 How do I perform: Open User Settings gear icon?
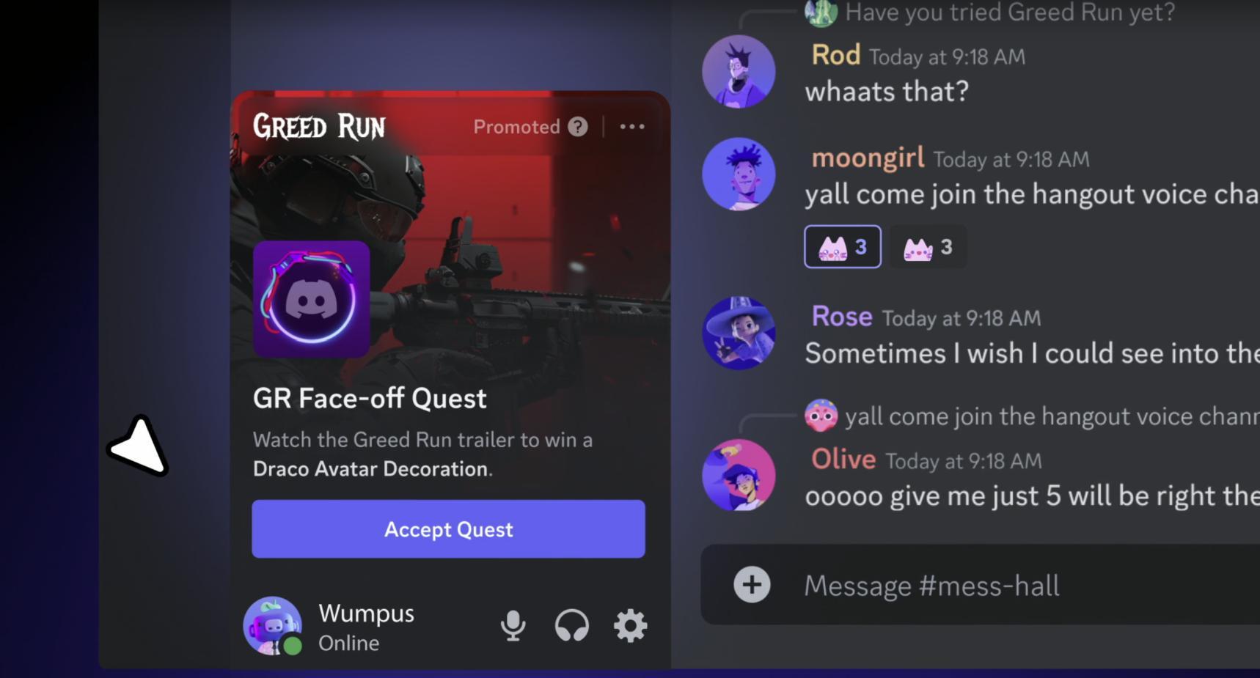(630, 625)
